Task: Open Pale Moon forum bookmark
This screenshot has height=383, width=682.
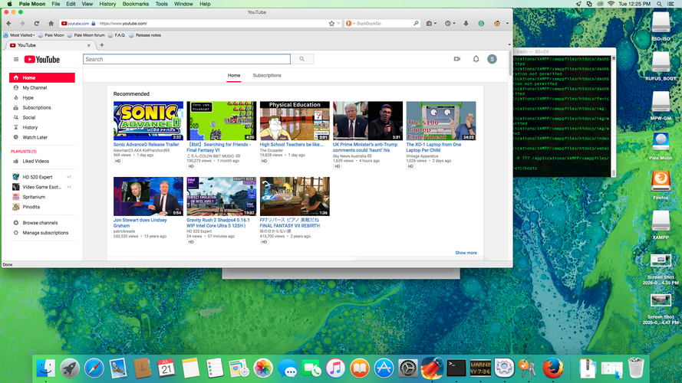Action: click(86, 35)
